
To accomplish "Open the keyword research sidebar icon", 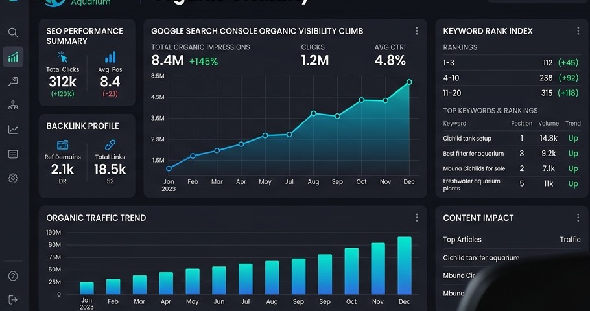I will pos(13,81).
